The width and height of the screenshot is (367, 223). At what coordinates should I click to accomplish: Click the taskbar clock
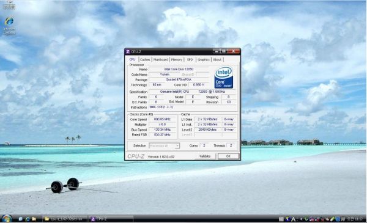point(355,219)
